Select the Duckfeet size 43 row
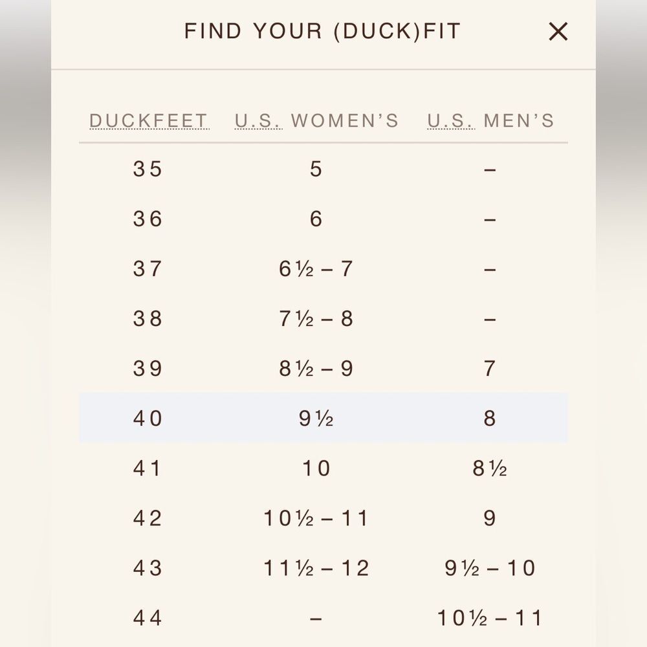The width and height of the screenshot is (647, 647). point(323,568)
